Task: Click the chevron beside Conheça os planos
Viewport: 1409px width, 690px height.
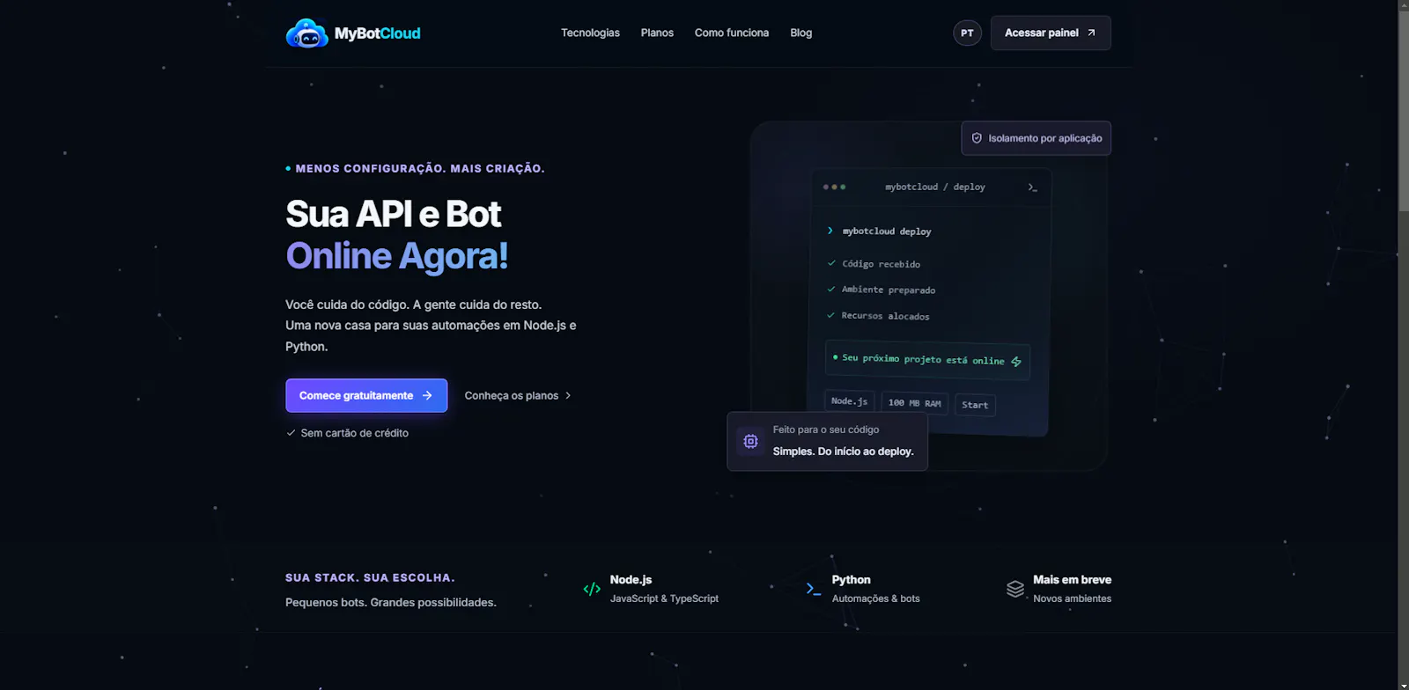Action: [568, 395]
